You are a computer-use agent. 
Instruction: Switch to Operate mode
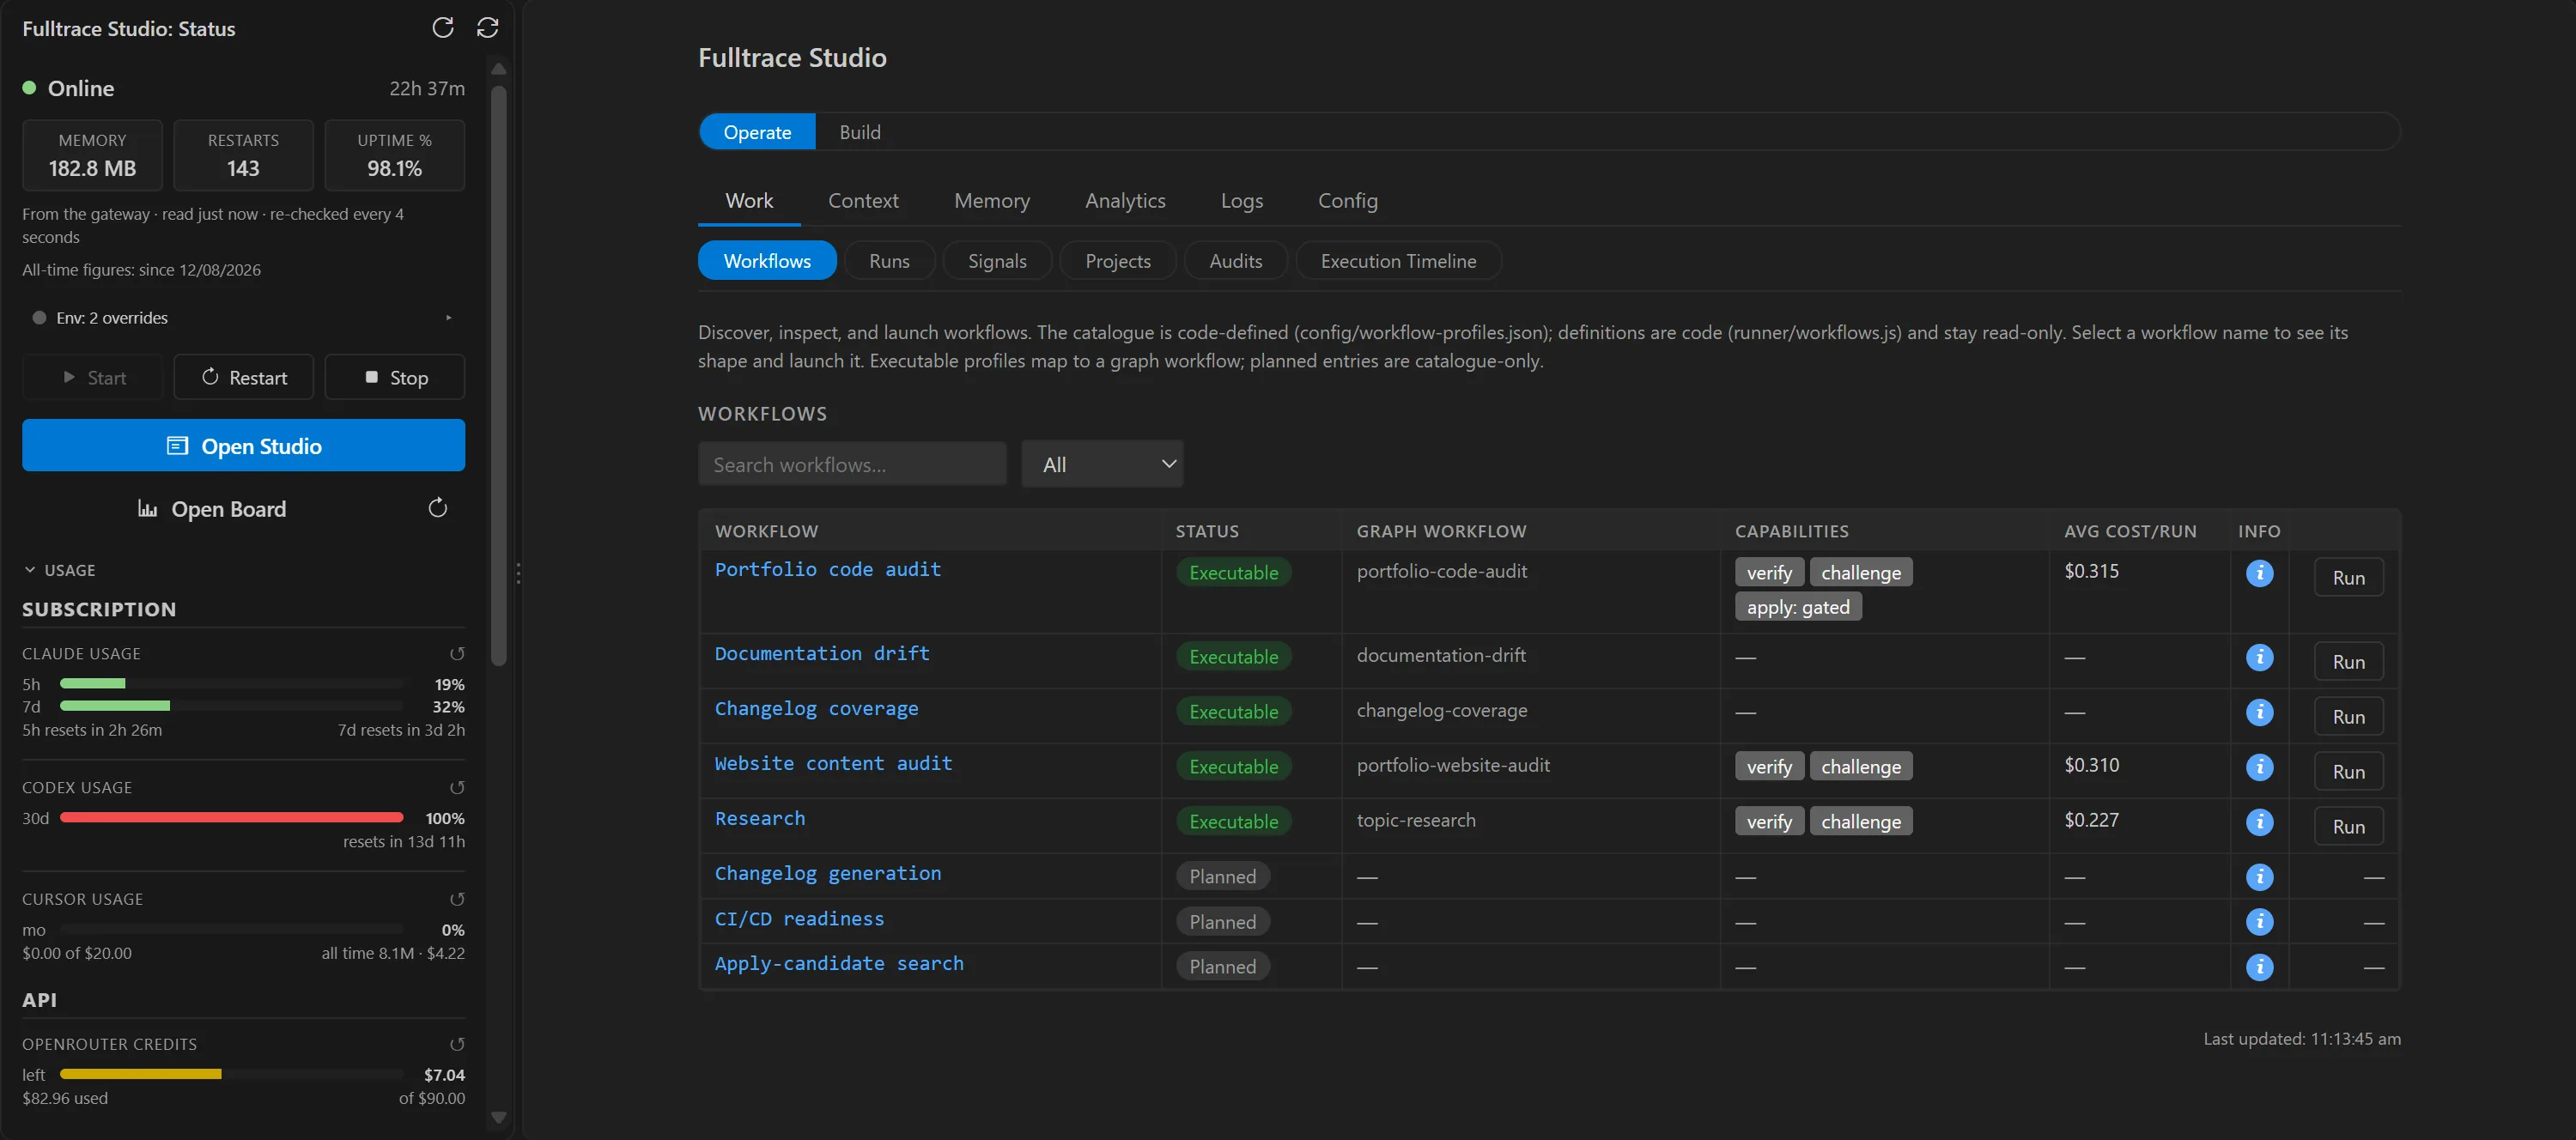pyautogui.click(x=757, y=132)
